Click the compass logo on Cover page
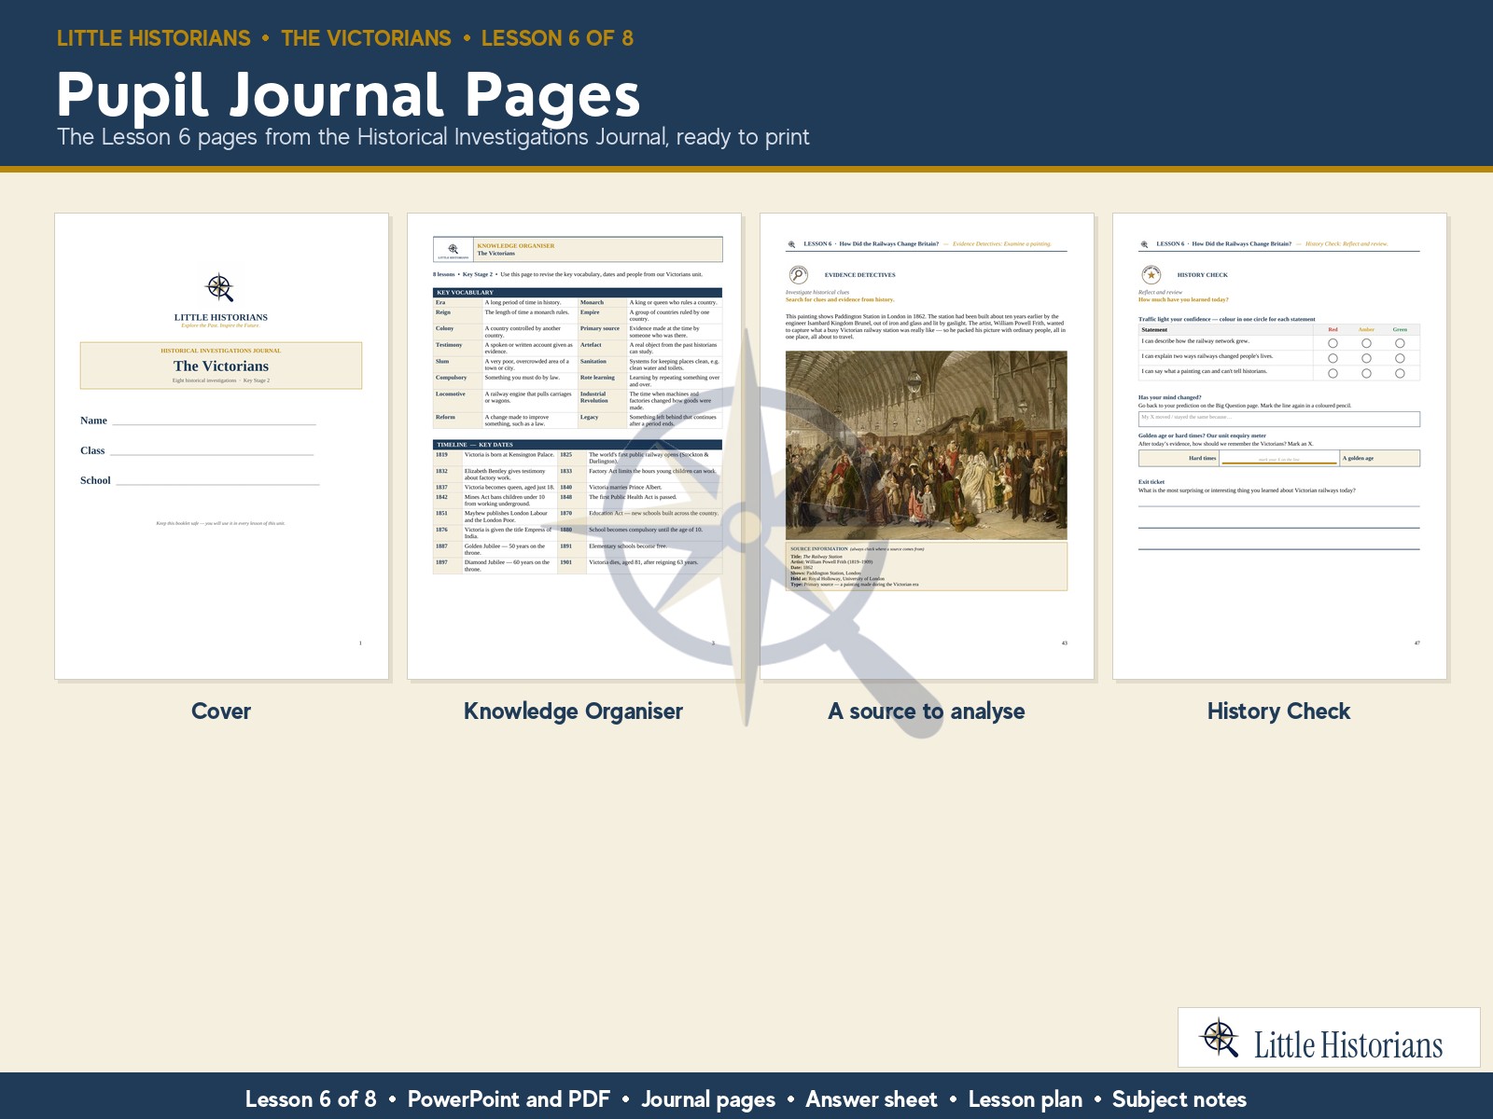 (220, 287)
